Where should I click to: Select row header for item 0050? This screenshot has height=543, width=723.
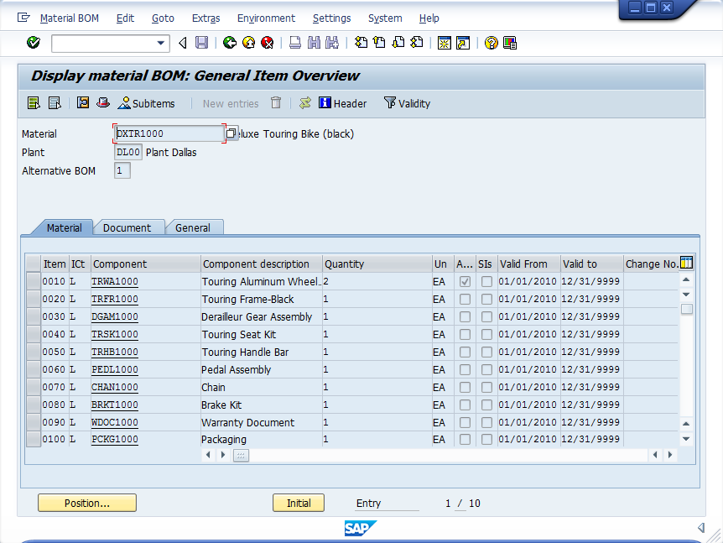(34, 352)
